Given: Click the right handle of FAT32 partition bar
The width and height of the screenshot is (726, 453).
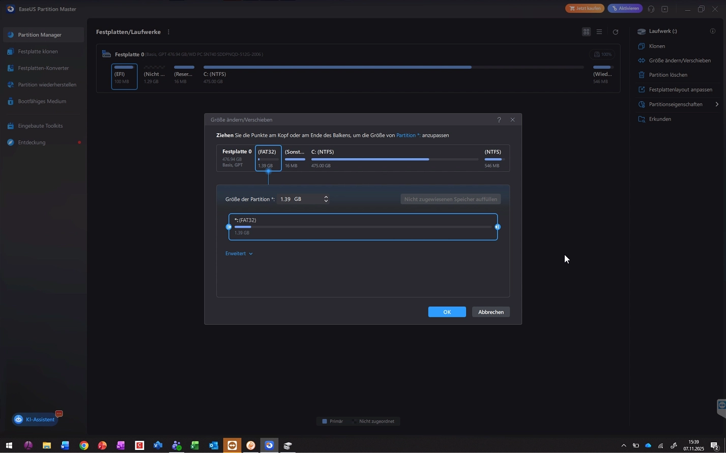Looking at the screenshot, I should pyautogui.click(x=498, y=227).
